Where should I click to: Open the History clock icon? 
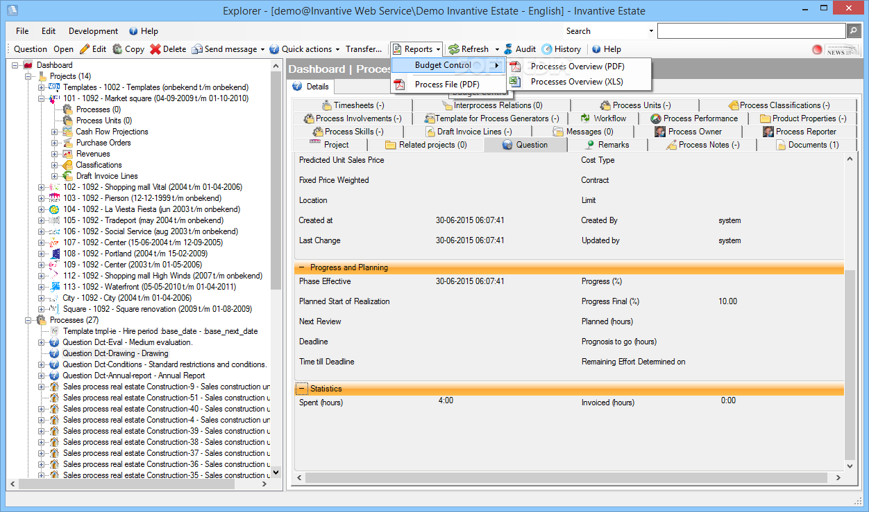547,49
